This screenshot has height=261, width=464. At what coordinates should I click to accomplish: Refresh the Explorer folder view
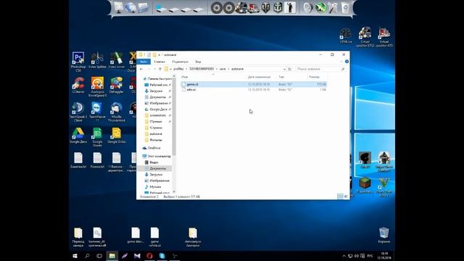(x=290, y=69)
